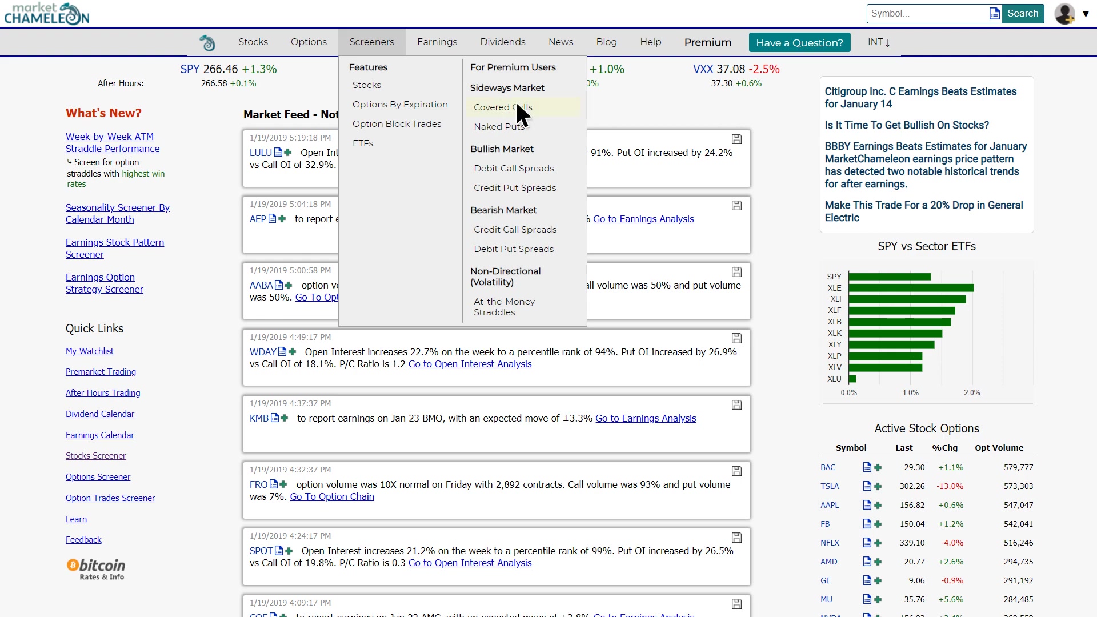Click the document icon in Symbol search box
1097x617 pixels.
click(994, 14)
